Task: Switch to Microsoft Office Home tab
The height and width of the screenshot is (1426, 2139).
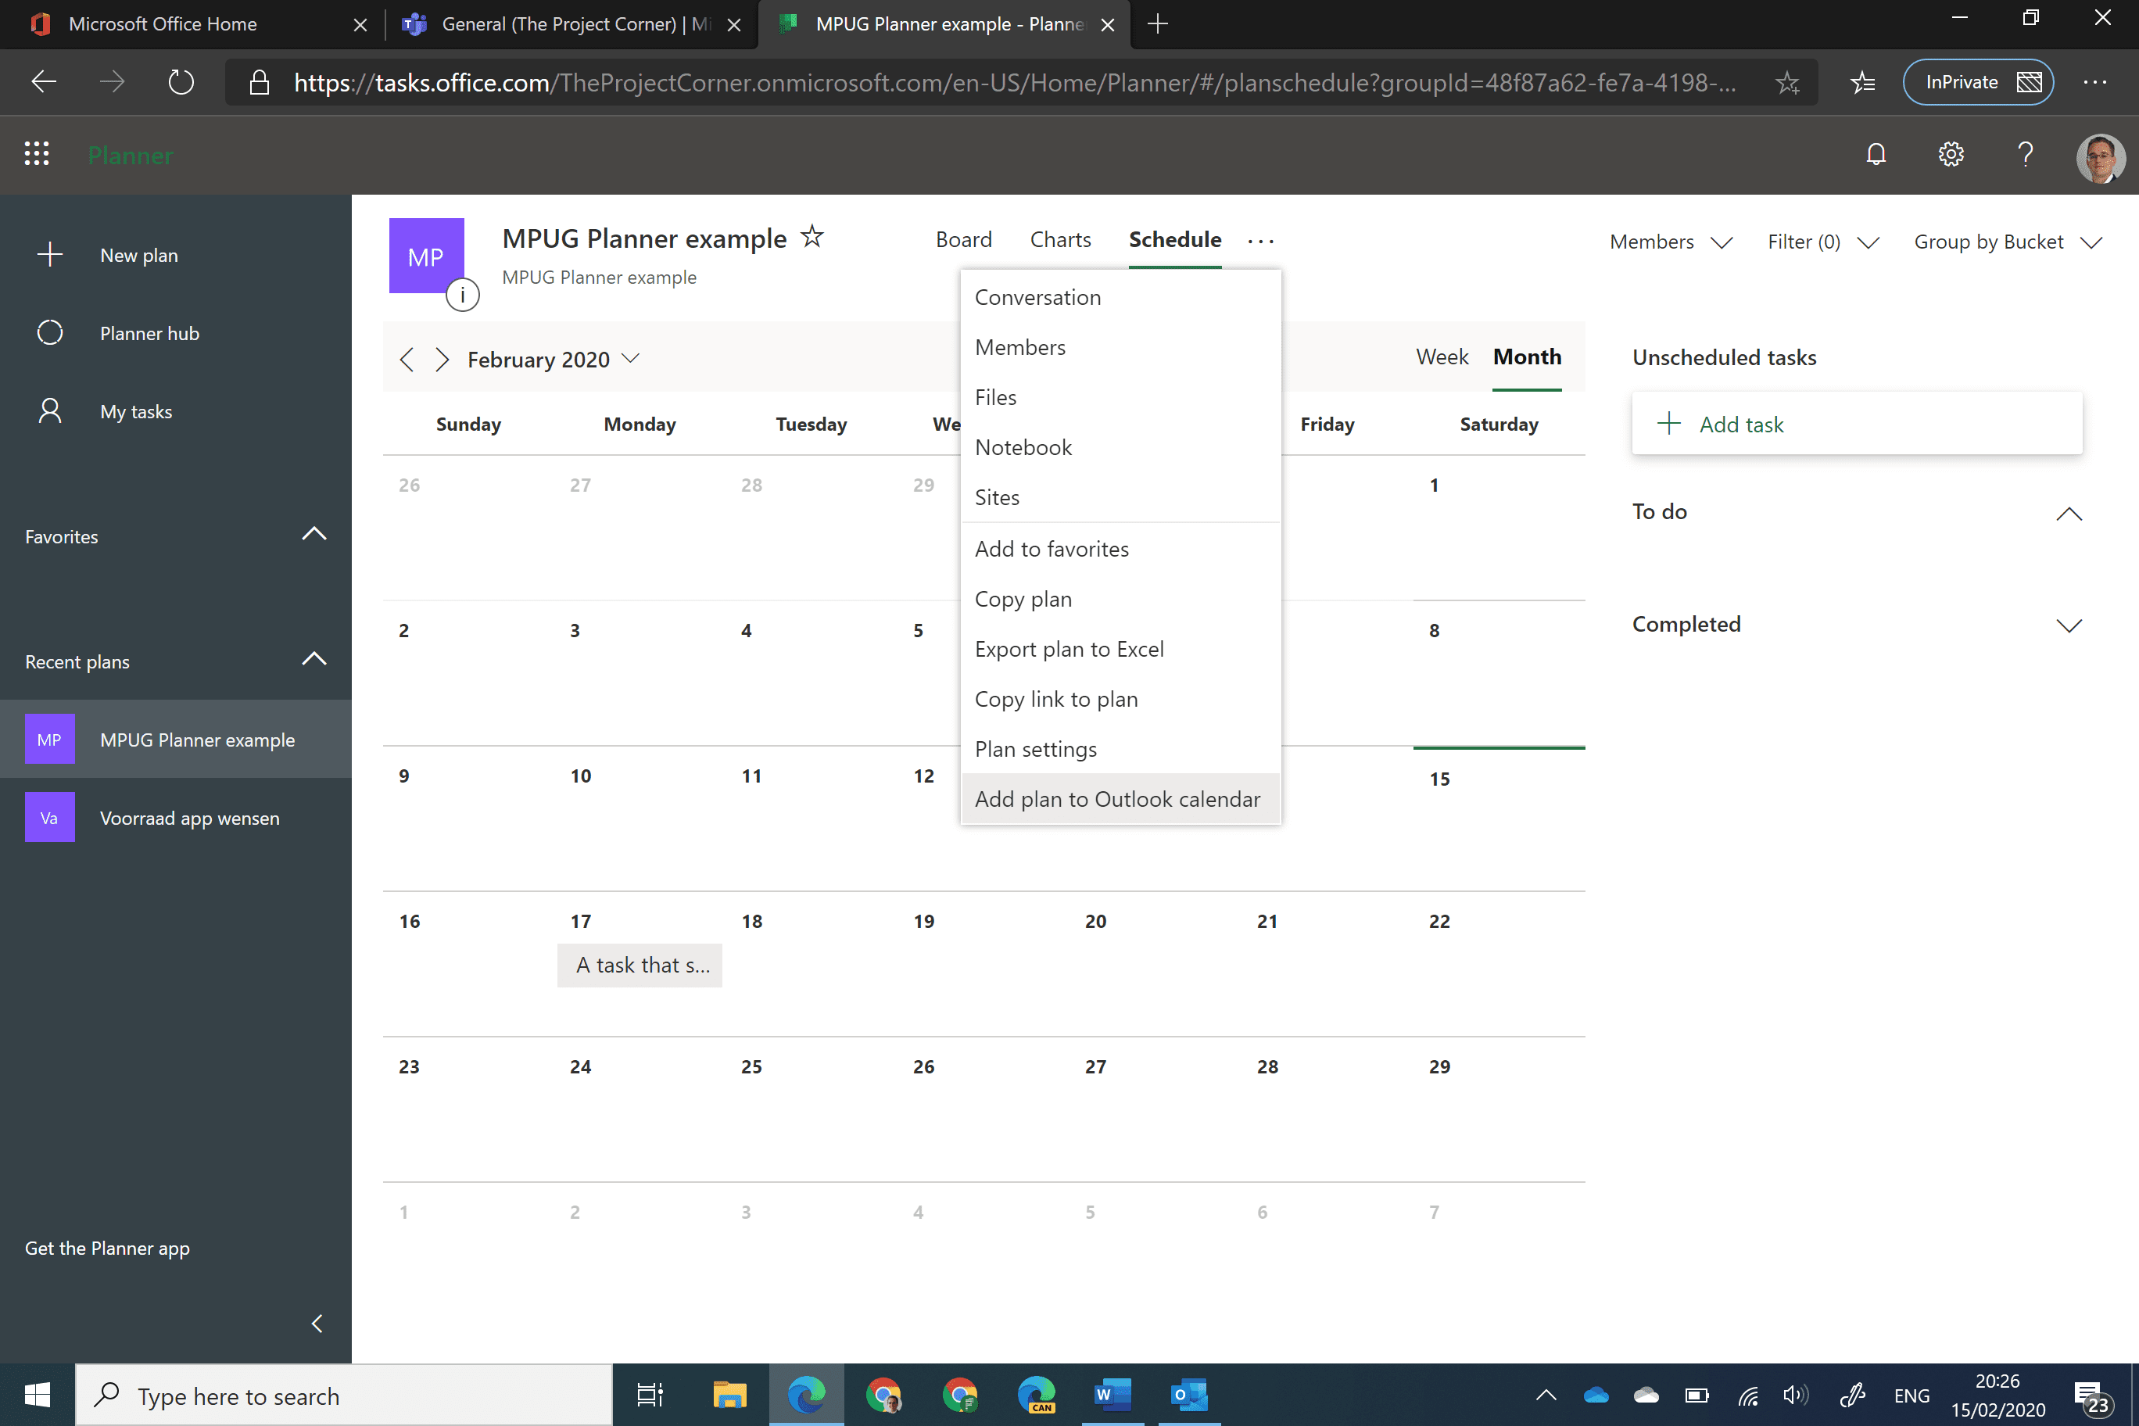Action: point(193,23)
